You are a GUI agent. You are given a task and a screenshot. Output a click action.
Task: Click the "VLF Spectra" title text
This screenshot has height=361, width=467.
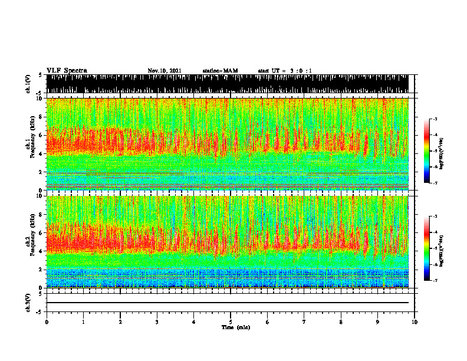(67, 71)
